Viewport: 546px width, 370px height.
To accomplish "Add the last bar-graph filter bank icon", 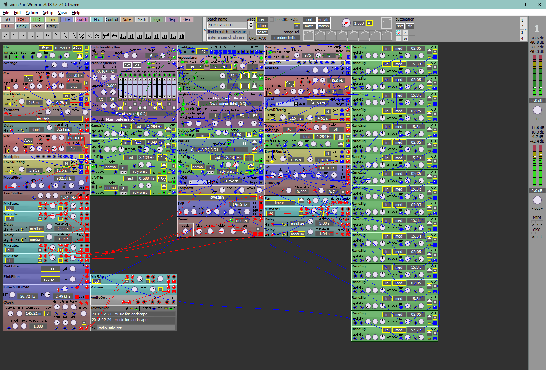I will tap(181, 35).
